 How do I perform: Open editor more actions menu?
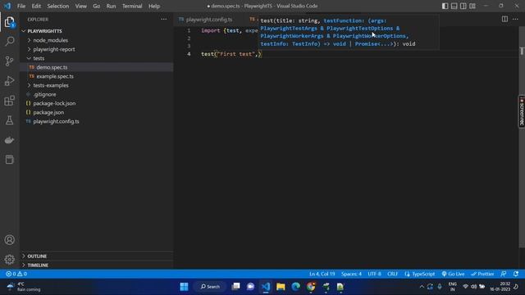pos(515,19)
